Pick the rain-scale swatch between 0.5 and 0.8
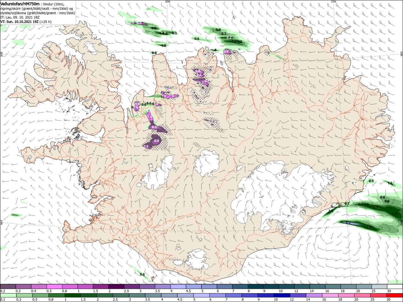This screenshot has height=302, width=403. click(x=40, y=295)
